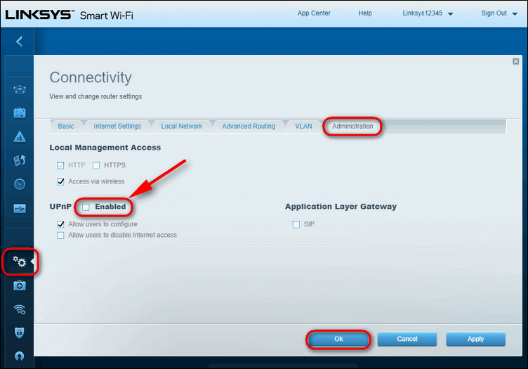Open the Wireless settings Wi-Fi icon
528x369 pixels.
click(20, 309)
